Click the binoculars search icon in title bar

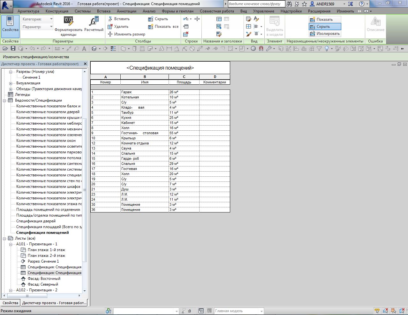click(x=289, y=4)
